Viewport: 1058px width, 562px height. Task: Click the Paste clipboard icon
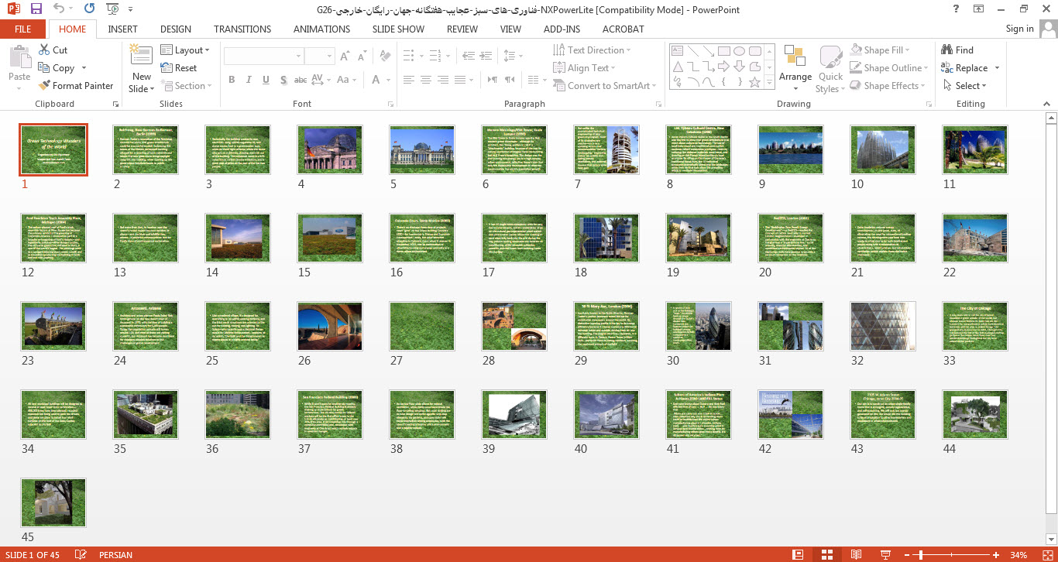(x=19, y=57)
